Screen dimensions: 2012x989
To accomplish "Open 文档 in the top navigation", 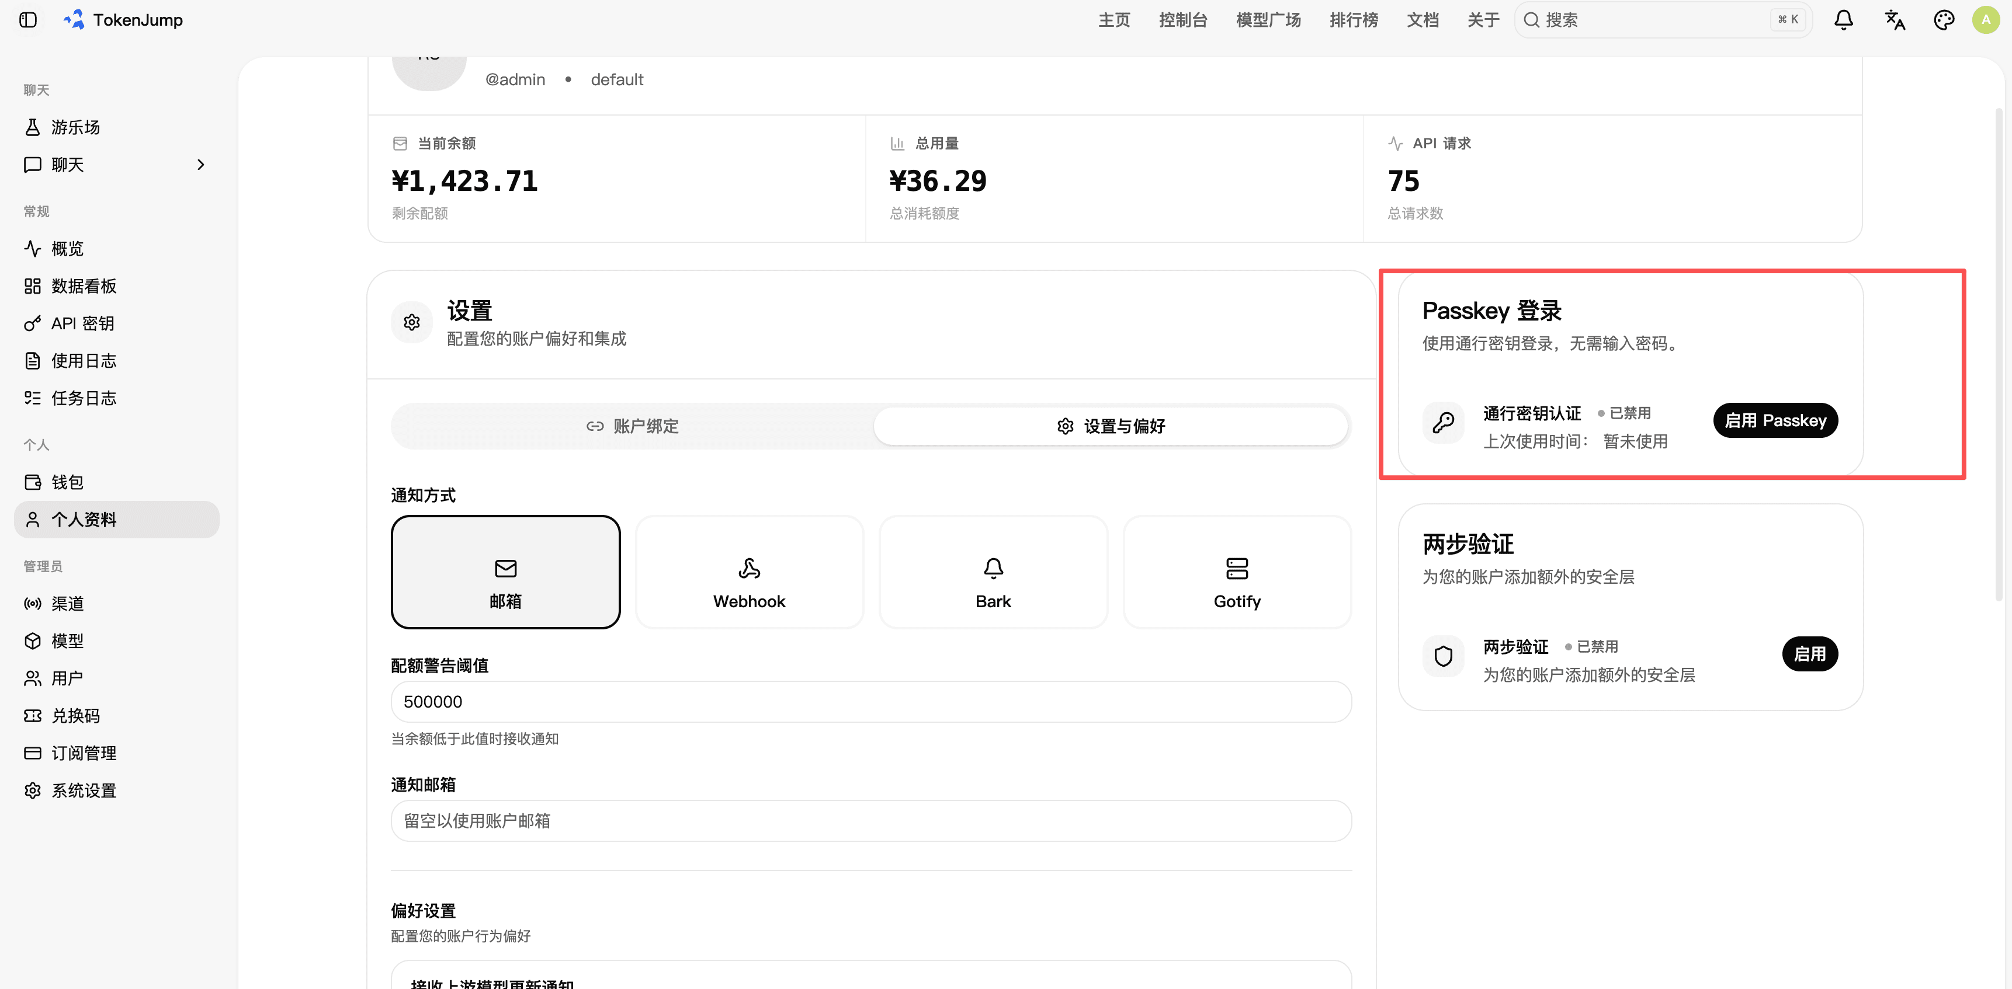I will click(1423, 19).
